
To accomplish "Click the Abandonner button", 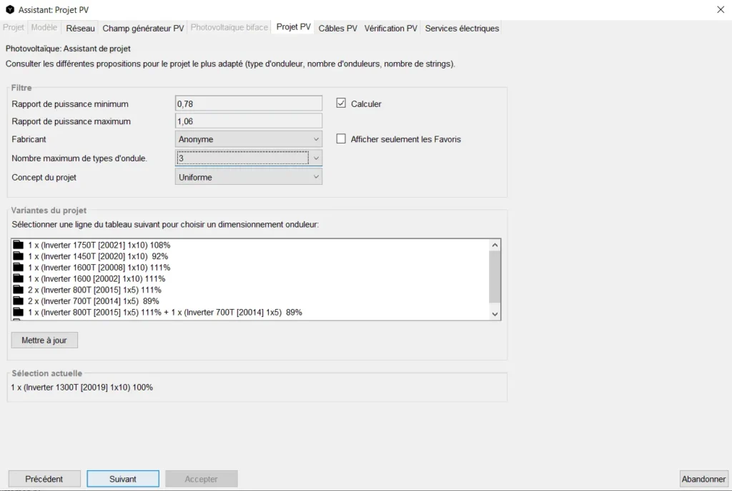I will (x=703, y=479).
